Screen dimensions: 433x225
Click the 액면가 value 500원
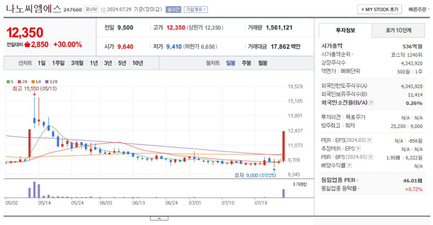pyautogui.click(x=403, y=72)
